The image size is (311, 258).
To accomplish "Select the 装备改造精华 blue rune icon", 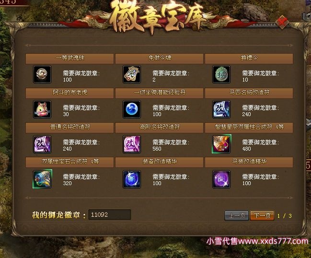I will click(132, 179).
